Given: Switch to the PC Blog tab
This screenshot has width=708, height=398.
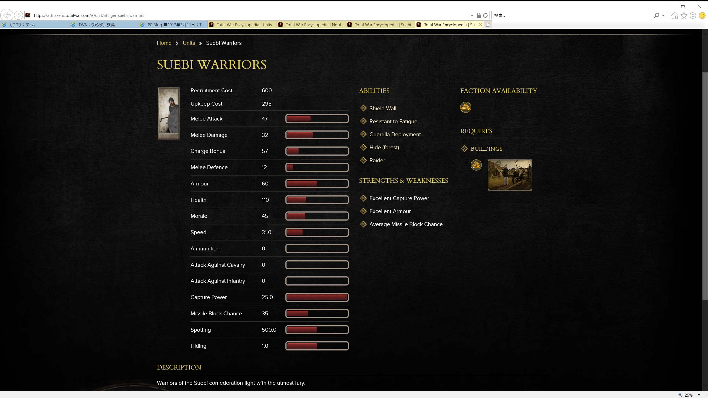Looking at the screenshot, I should 173,25.
